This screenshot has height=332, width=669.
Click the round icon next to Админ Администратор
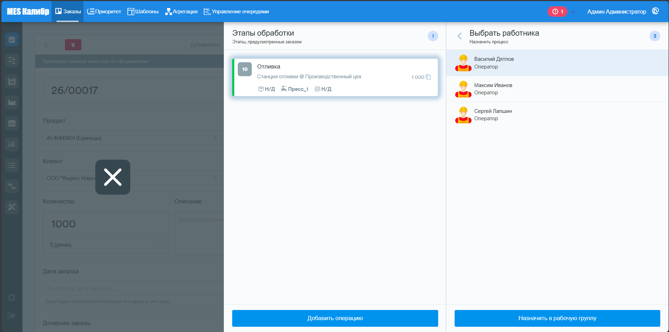click(655, 11)
